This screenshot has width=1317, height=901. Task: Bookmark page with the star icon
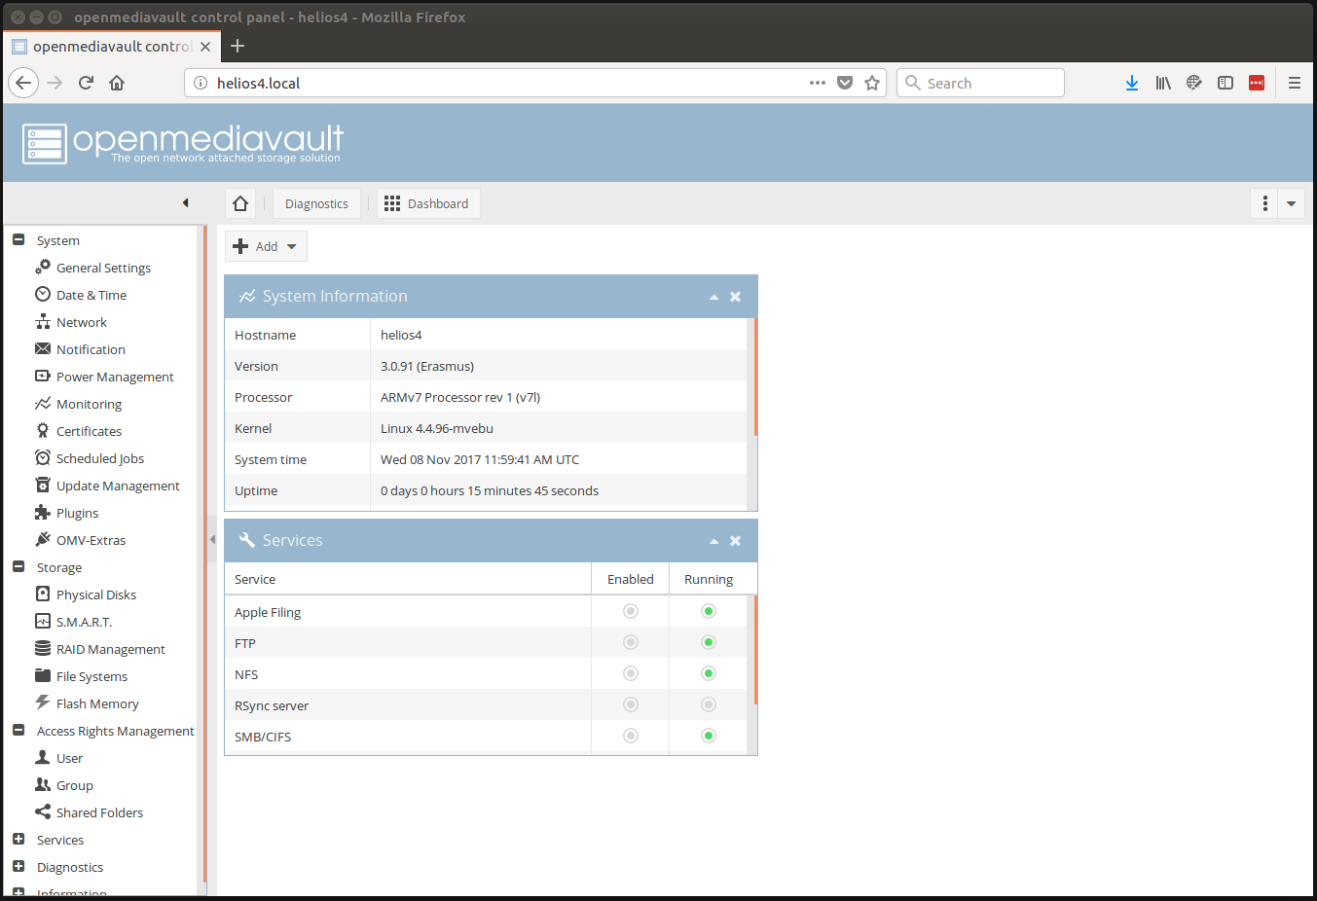tap(872, 83)
